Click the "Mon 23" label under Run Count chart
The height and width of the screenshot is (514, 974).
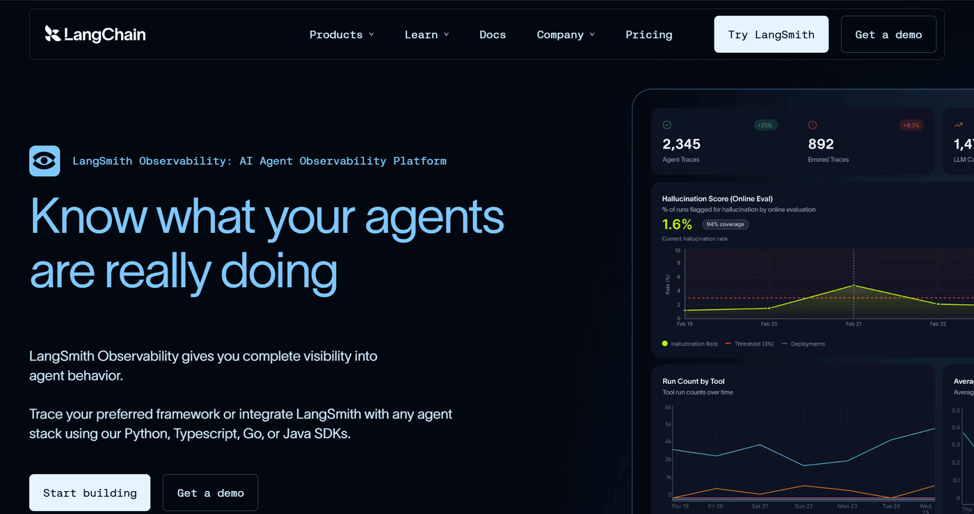(847, 506)
